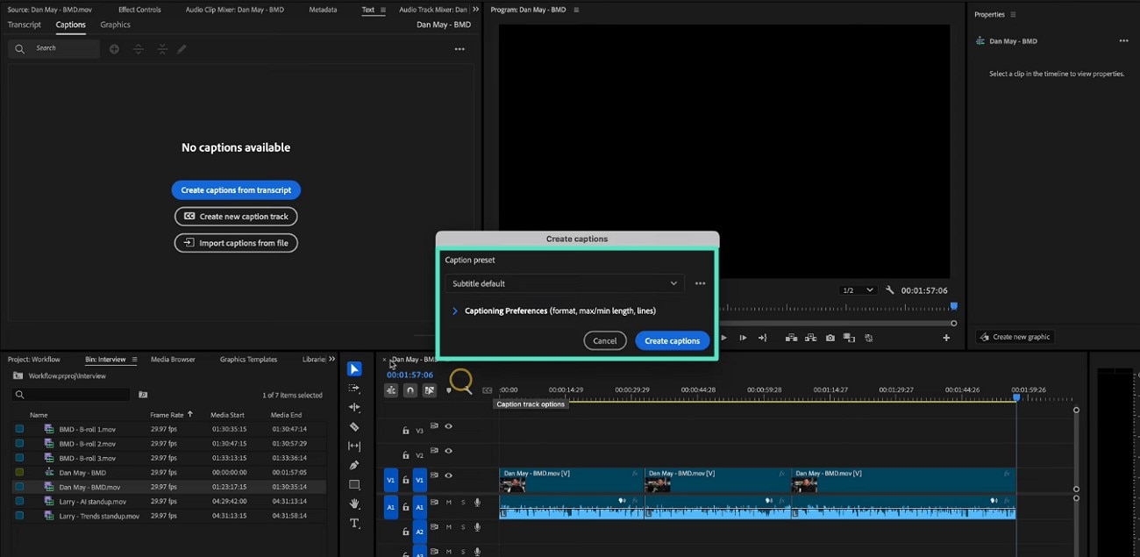
Task: Open the Effect Controls panel tab
Action: pyautogui.click(x=139, y=10)
